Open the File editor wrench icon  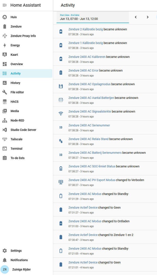[x=5, y=92]
